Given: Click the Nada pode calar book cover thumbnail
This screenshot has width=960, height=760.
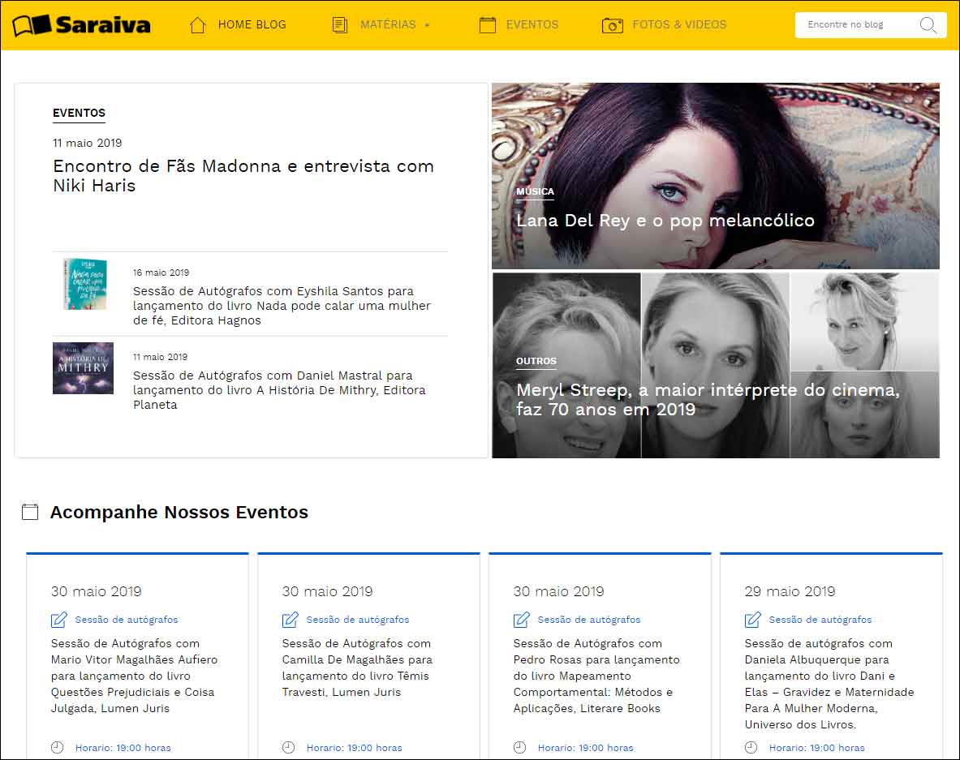Looking at the screenshot, I should (85, 284).
